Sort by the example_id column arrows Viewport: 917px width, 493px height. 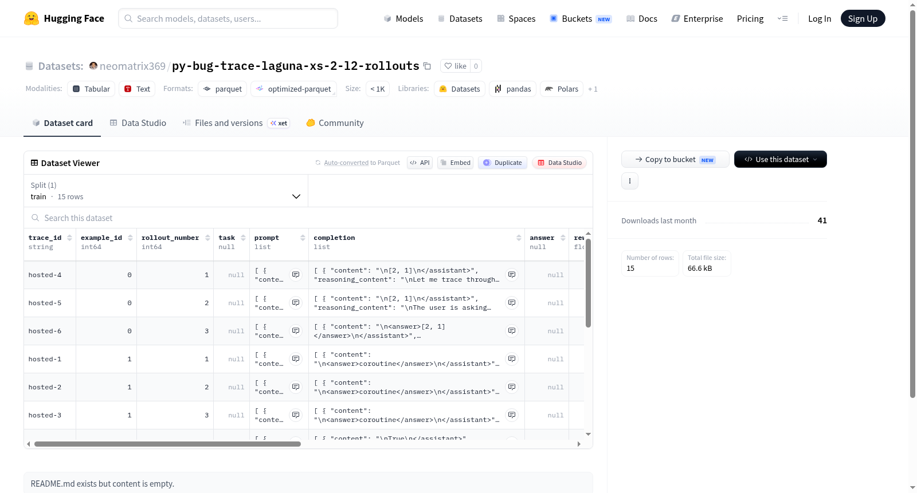click(x=130, y=238)
